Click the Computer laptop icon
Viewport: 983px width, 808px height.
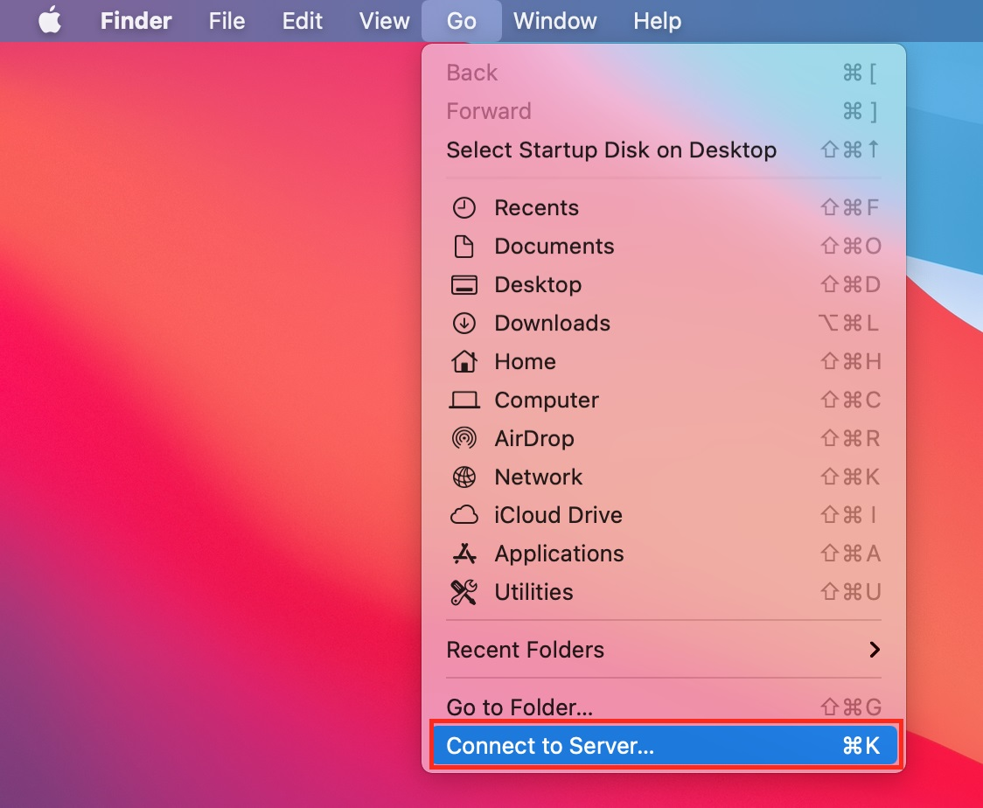pyautogui.click(x=464, y=401)
